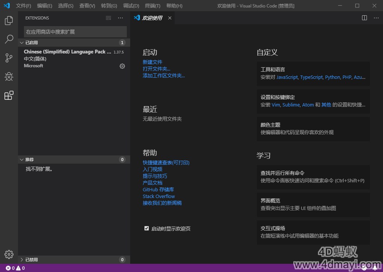Click the Sublime keybindings link
The width and height of the screenshot is (383, 272).
point(291,105)
